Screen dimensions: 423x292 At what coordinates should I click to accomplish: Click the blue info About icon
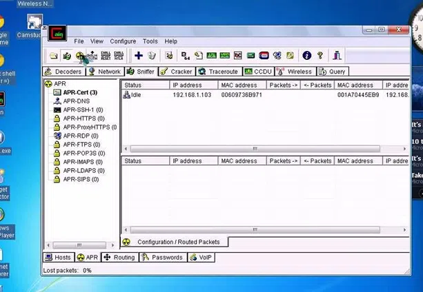(307, 56)
